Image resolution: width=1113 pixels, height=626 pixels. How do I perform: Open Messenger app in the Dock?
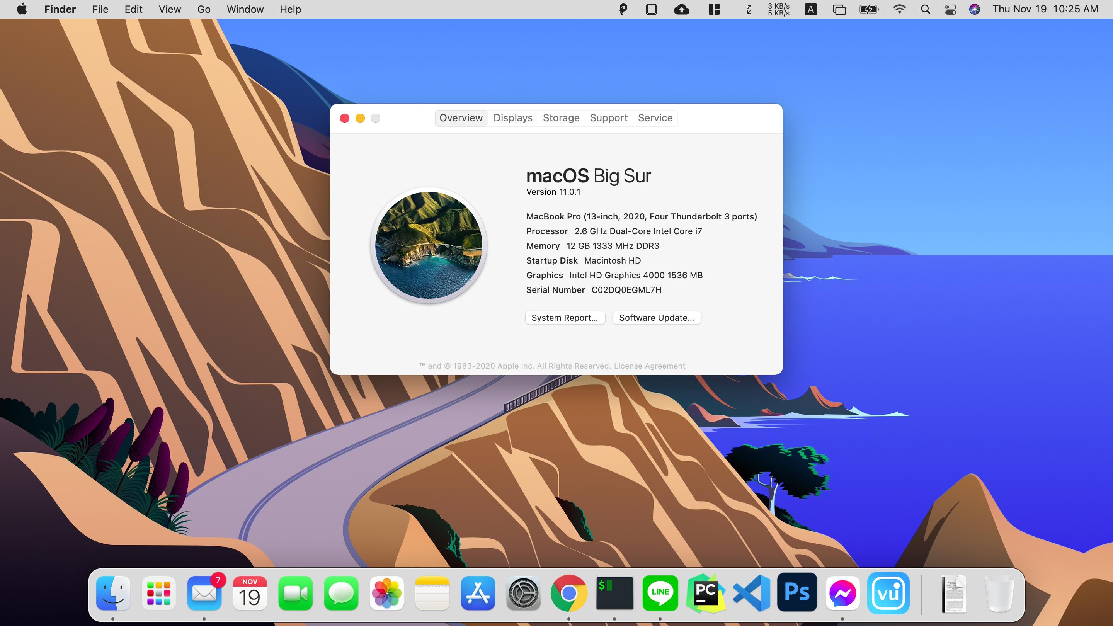pos(842,593)
